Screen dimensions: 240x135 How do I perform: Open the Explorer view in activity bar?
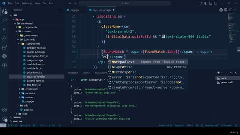(4, 11)
